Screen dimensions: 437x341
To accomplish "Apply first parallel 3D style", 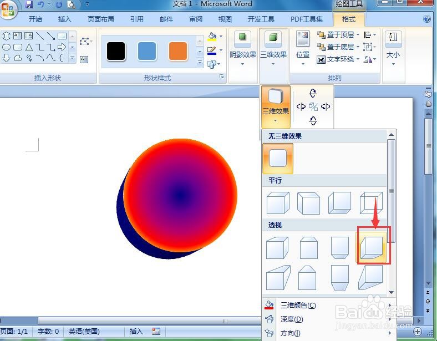I will [278, 203].
